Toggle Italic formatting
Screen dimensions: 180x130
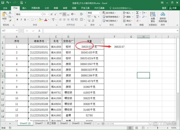[x=21, y=19]
